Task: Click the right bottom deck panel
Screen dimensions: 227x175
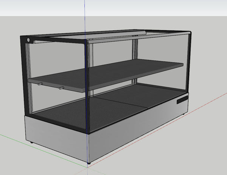Action: (140, 97)
